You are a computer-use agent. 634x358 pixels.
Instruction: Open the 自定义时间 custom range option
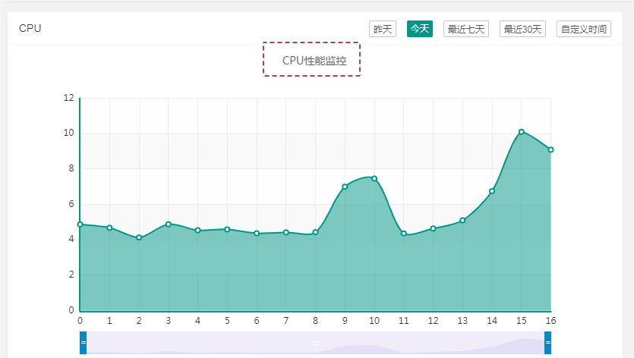(x=583, y=29)
